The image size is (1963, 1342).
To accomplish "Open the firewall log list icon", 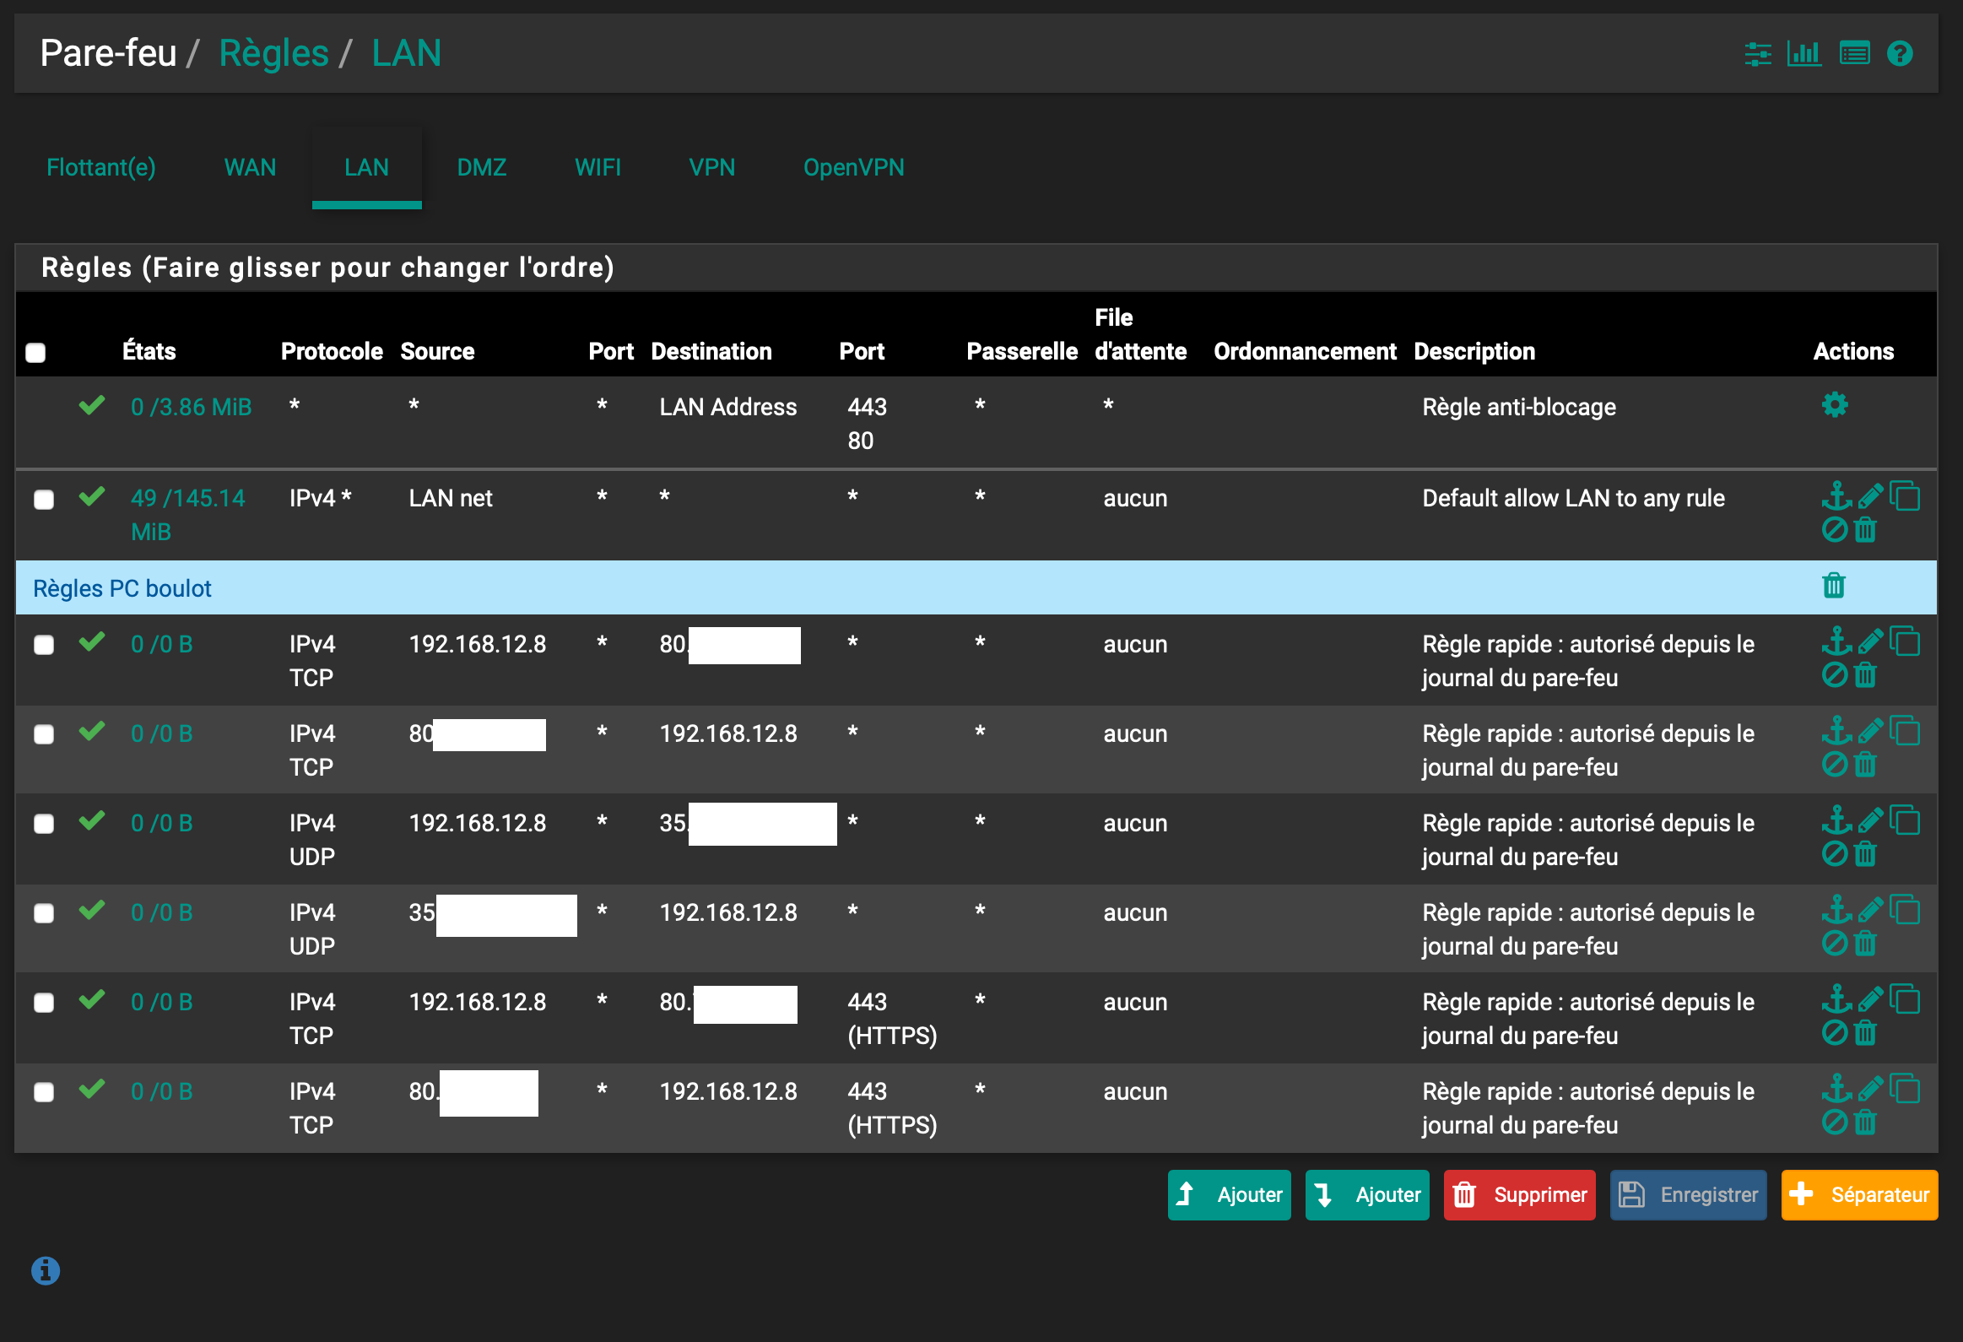I will [1854, 54].
